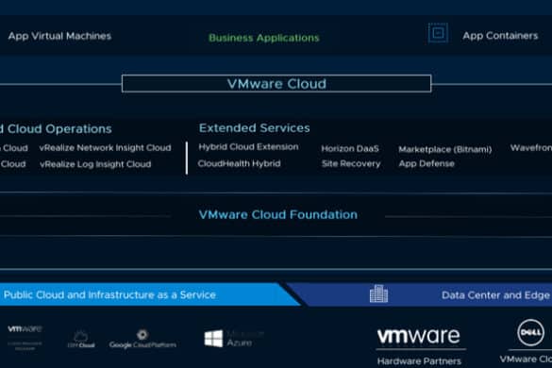Click App Containers label
The width and height of the screenshot is (552, 368).
click(500, 36)
